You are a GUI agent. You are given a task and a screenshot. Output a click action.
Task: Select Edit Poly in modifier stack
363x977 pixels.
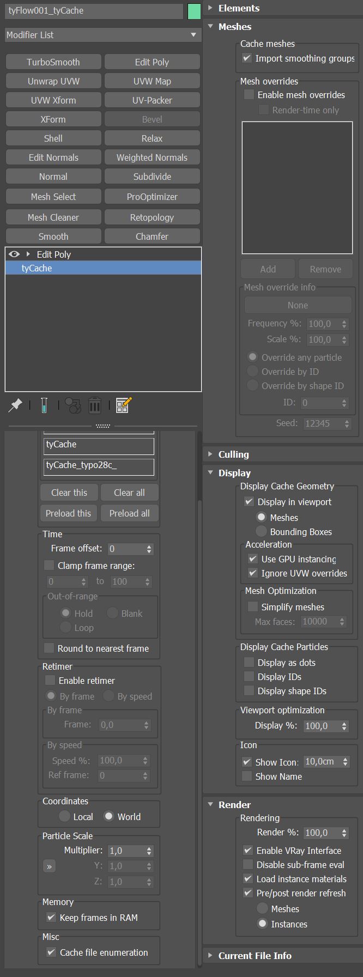coord(54,254)
